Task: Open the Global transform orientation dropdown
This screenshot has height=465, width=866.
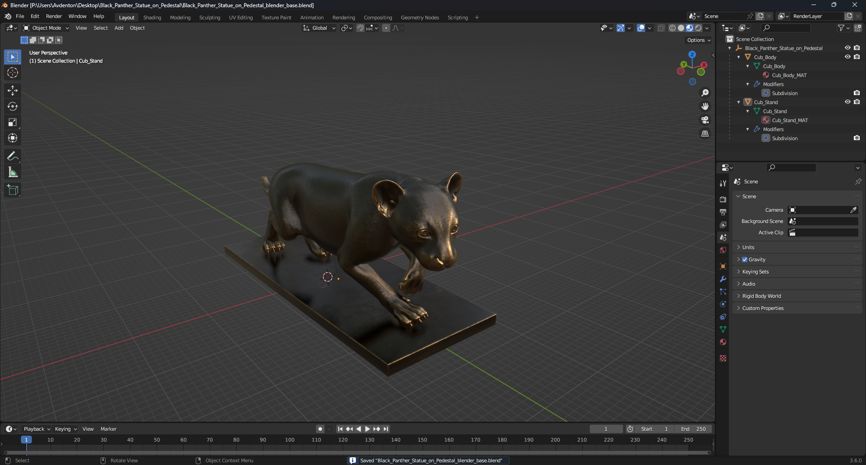Action: (x=319, y=28)
